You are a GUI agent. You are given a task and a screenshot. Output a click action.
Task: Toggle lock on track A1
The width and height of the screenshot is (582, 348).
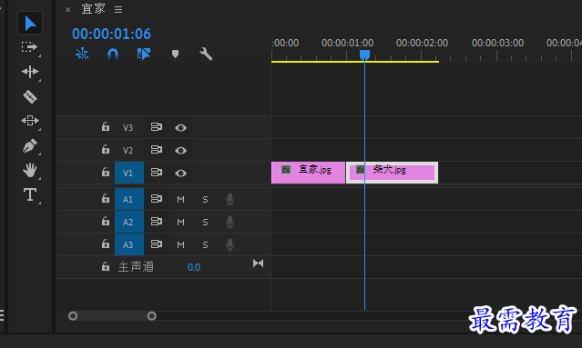tap(106, 199)
